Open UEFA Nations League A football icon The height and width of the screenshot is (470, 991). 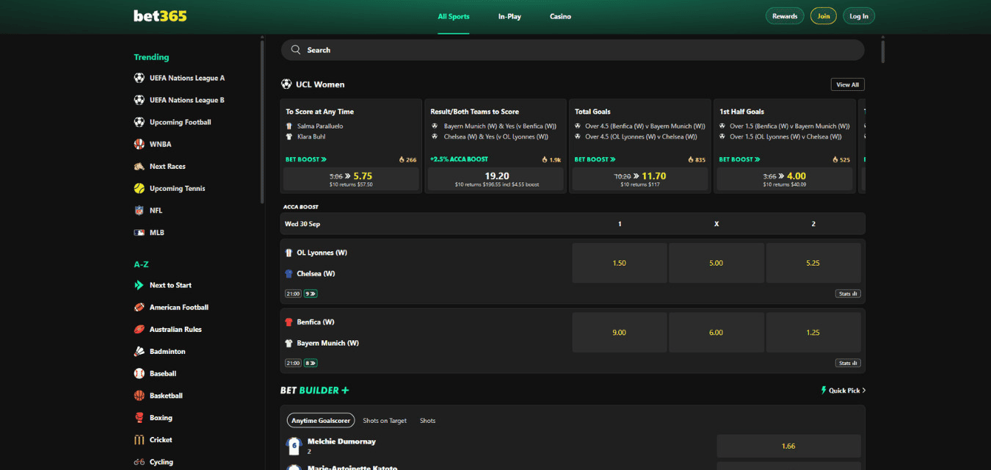pyautogui.click(x=139, y=78)
